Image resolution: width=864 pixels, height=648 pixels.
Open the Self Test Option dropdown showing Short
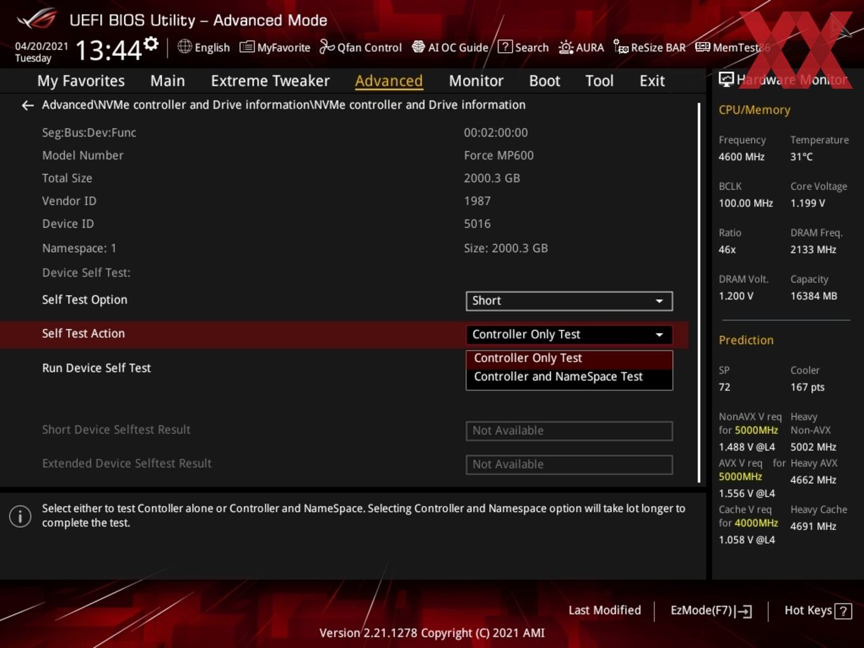pos(569,301)
